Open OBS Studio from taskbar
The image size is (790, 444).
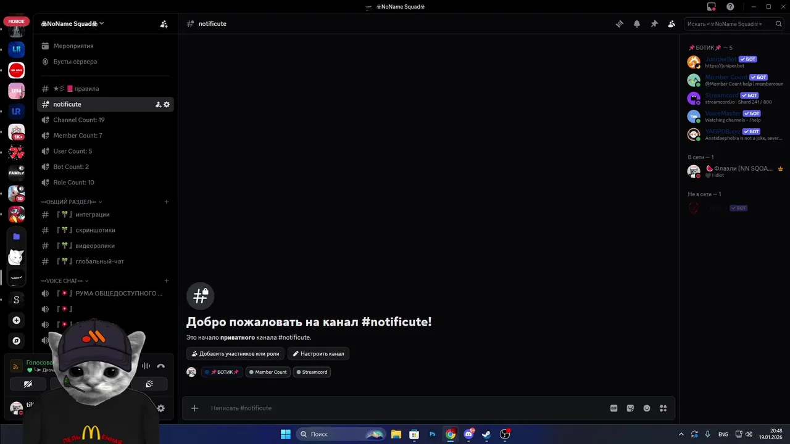pos(505,434)
